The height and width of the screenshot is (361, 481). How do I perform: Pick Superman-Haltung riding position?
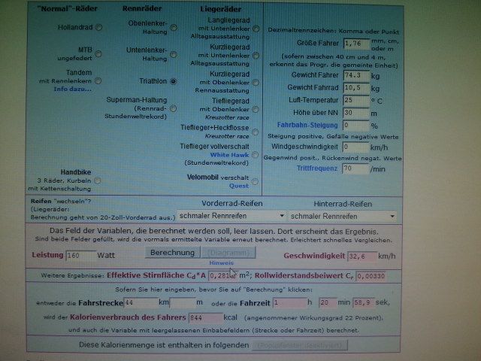click(x=174, y=108)
